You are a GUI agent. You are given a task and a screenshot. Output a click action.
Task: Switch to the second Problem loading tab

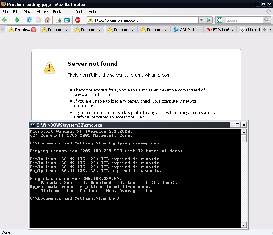[x=55, y=30]
